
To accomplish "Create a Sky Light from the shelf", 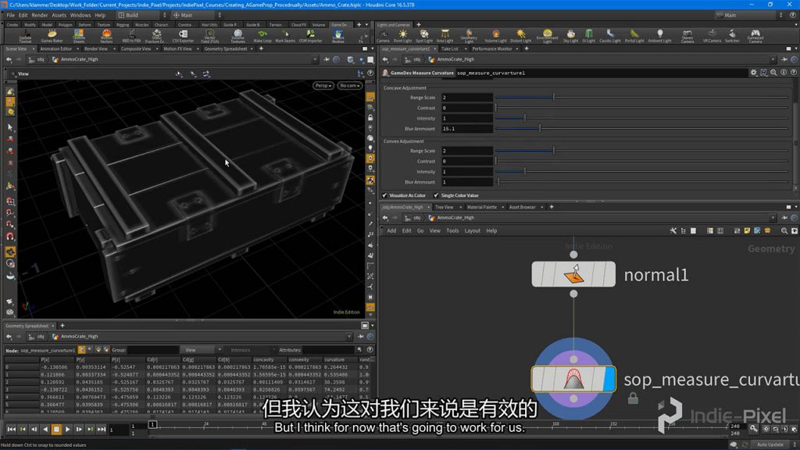I will [x=570, y=36].
